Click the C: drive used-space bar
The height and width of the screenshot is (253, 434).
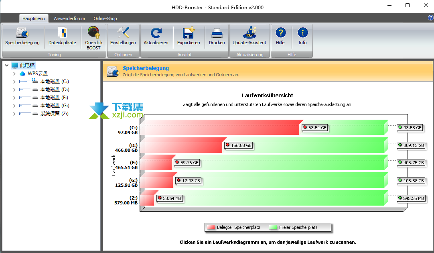coord(221,127)
